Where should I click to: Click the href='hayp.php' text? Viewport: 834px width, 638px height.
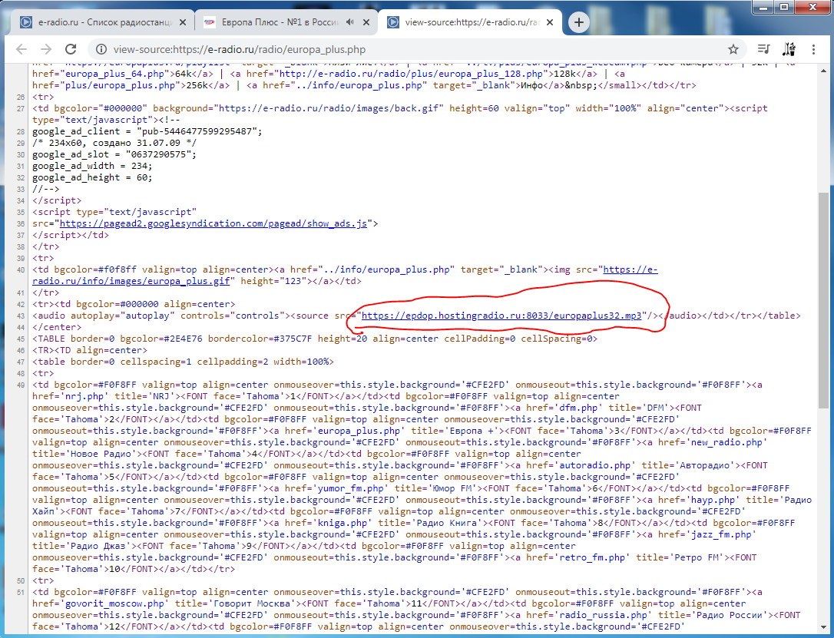point(700,500)
